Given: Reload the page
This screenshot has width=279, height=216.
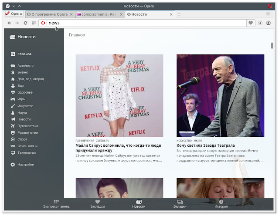Looking at the screenshot, I should coord(25,23).
